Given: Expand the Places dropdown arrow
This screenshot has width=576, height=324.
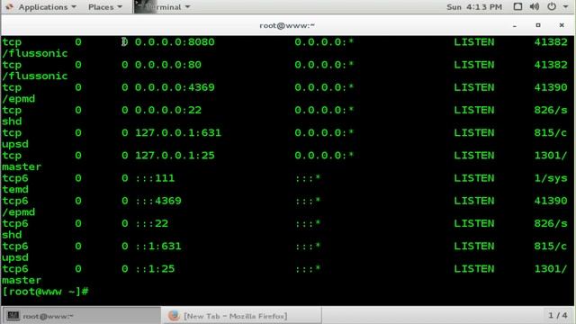Looking at the screenshot, I should pyautogui.click(x=120, y=7).
